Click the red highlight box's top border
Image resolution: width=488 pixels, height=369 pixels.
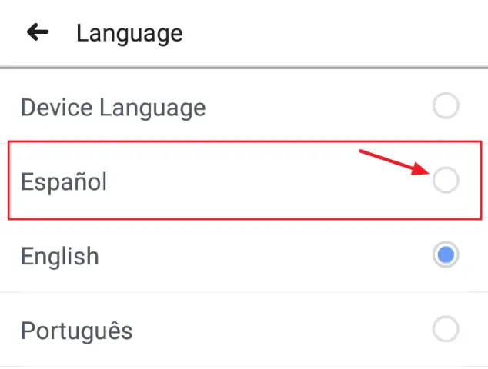244,142
